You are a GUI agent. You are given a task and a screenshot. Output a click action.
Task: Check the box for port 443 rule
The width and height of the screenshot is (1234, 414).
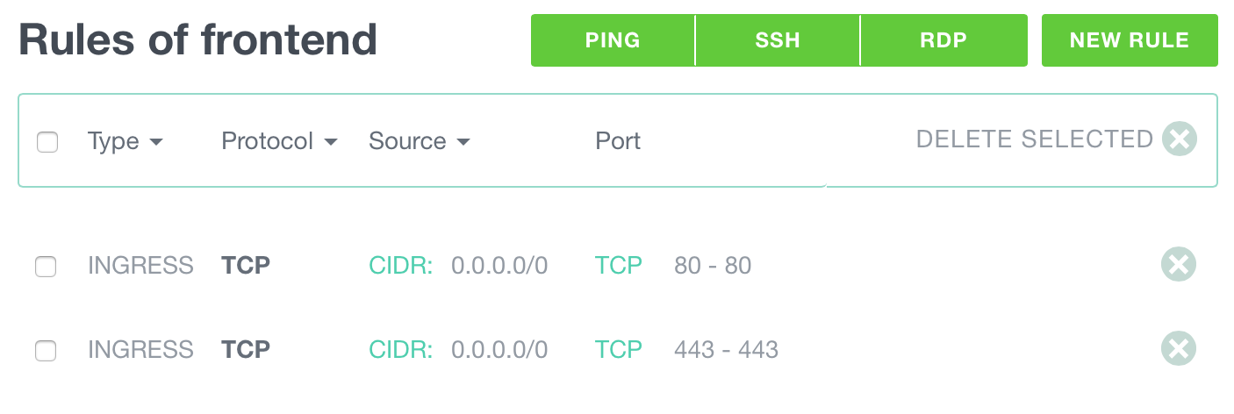46,351
